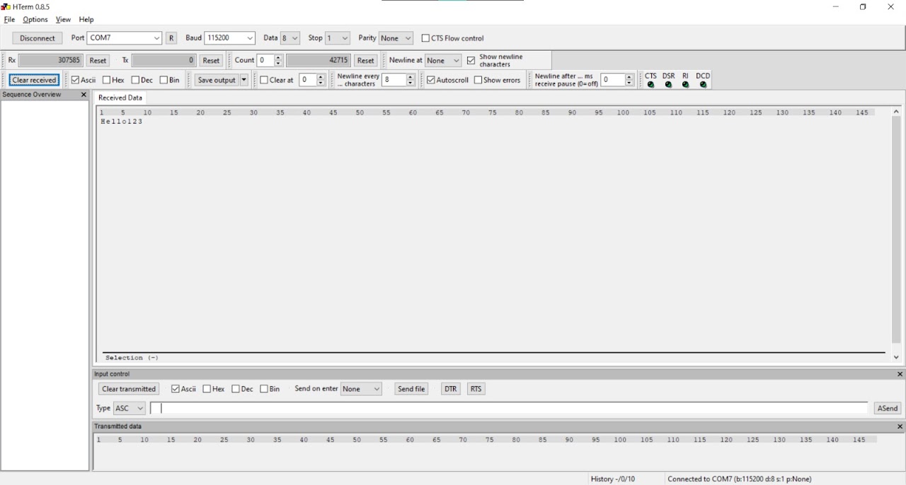Select the Received Data tab
The image size is (906, 485).
click(x=120, y=98)
